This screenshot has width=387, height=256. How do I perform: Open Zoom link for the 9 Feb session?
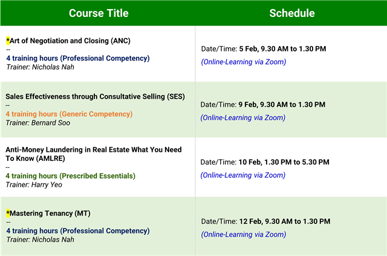pos(243,117)
